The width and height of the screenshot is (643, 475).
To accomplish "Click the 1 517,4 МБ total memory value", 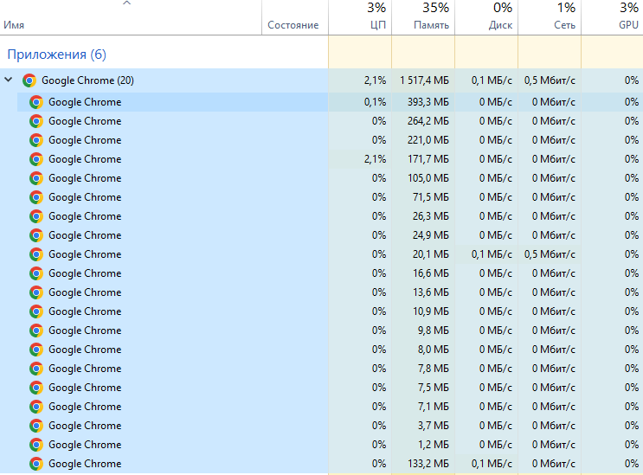I will click(x=424, y=80).
